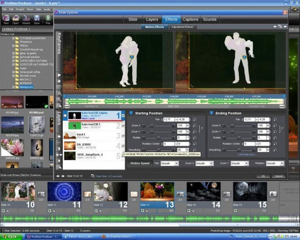The width and height of the screenshot is (300, 240).
Task: Click the New show toolbar icon
Action: pos(6,19)
